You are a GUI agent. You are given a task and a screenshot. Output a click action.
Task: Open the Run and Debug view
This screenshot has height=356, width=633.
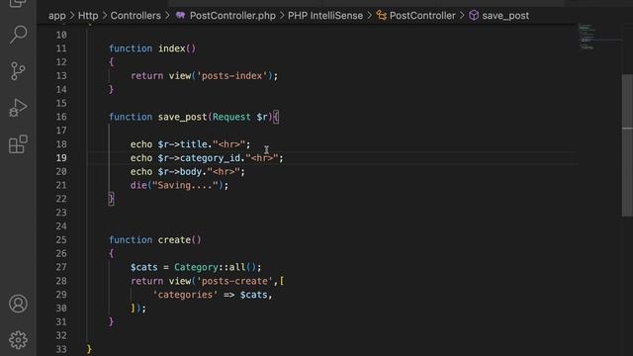click(18, 108)
